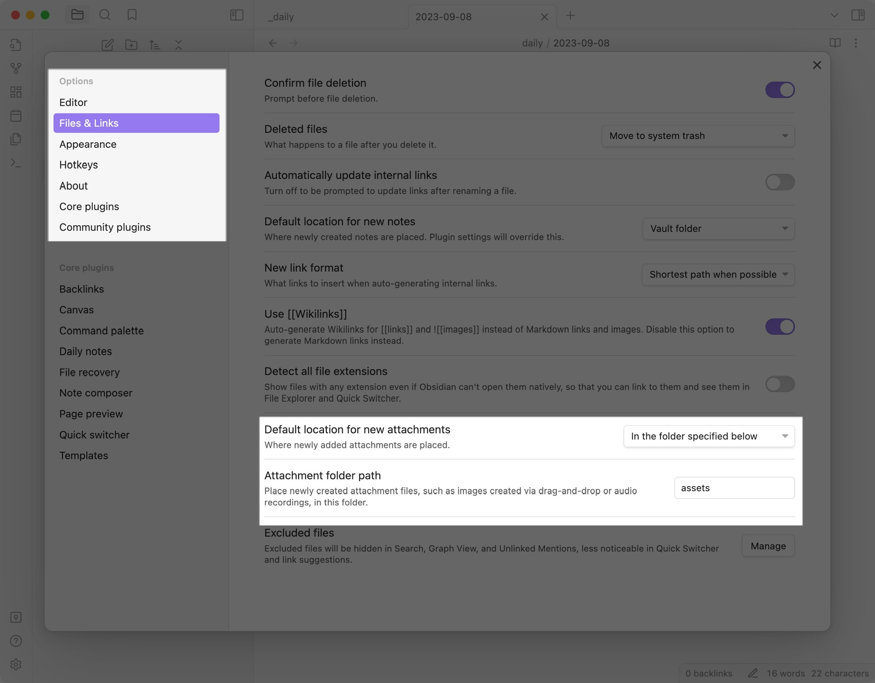Click the Attachment folder path field
The width and height of the screenshot is (875, 683).
(734, 488)
